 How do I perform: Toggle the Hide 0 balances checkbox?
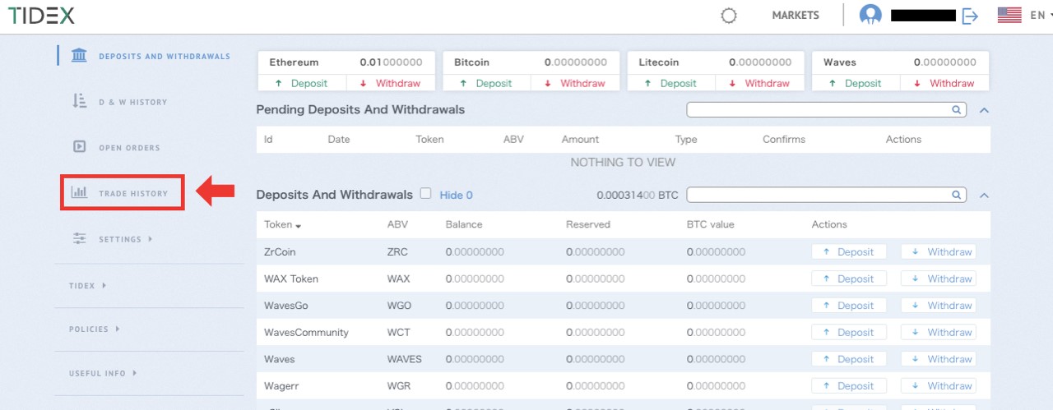click(x=425, y=194)
